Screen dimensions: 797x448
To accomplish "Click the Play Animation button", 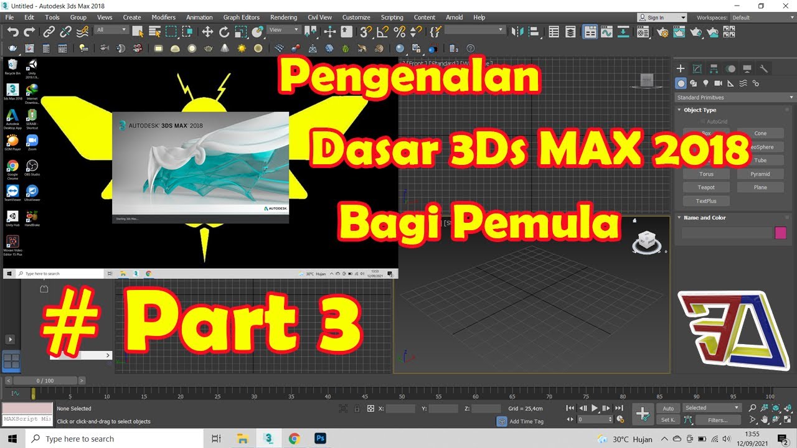I will tap(595, 408).
